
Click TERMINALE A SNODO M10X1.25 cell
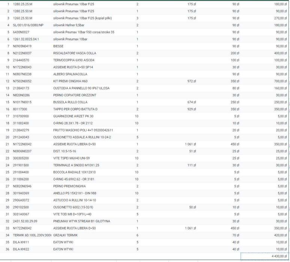point(76,165)
